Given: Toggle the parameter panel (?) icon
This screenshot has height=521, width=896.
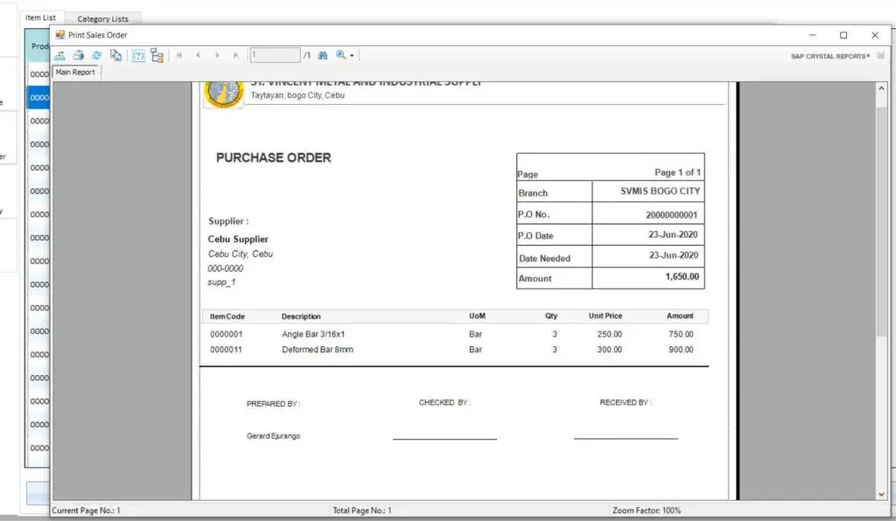Looking at the screenshot, I should point(137,55).
